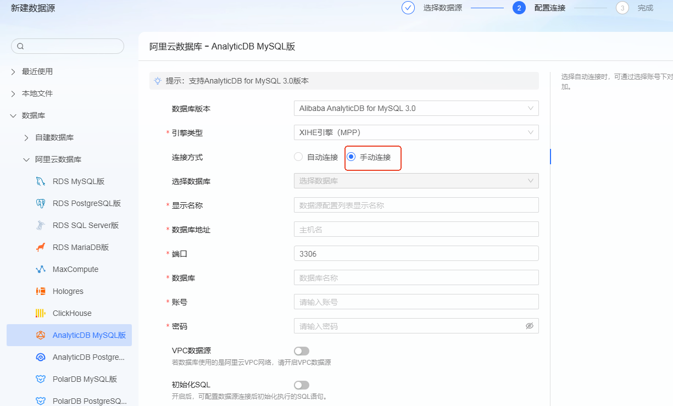Image resolution: width=673 pixels, height=406 pixels.
Task: Collapse the 阿里云数据库 tree group
Action: (26, 159)
